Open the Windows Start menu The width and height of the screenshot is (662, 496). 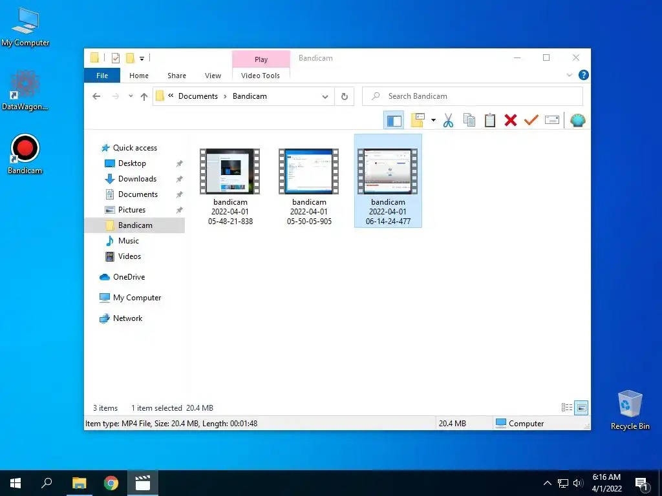click(x=16, y=483)
